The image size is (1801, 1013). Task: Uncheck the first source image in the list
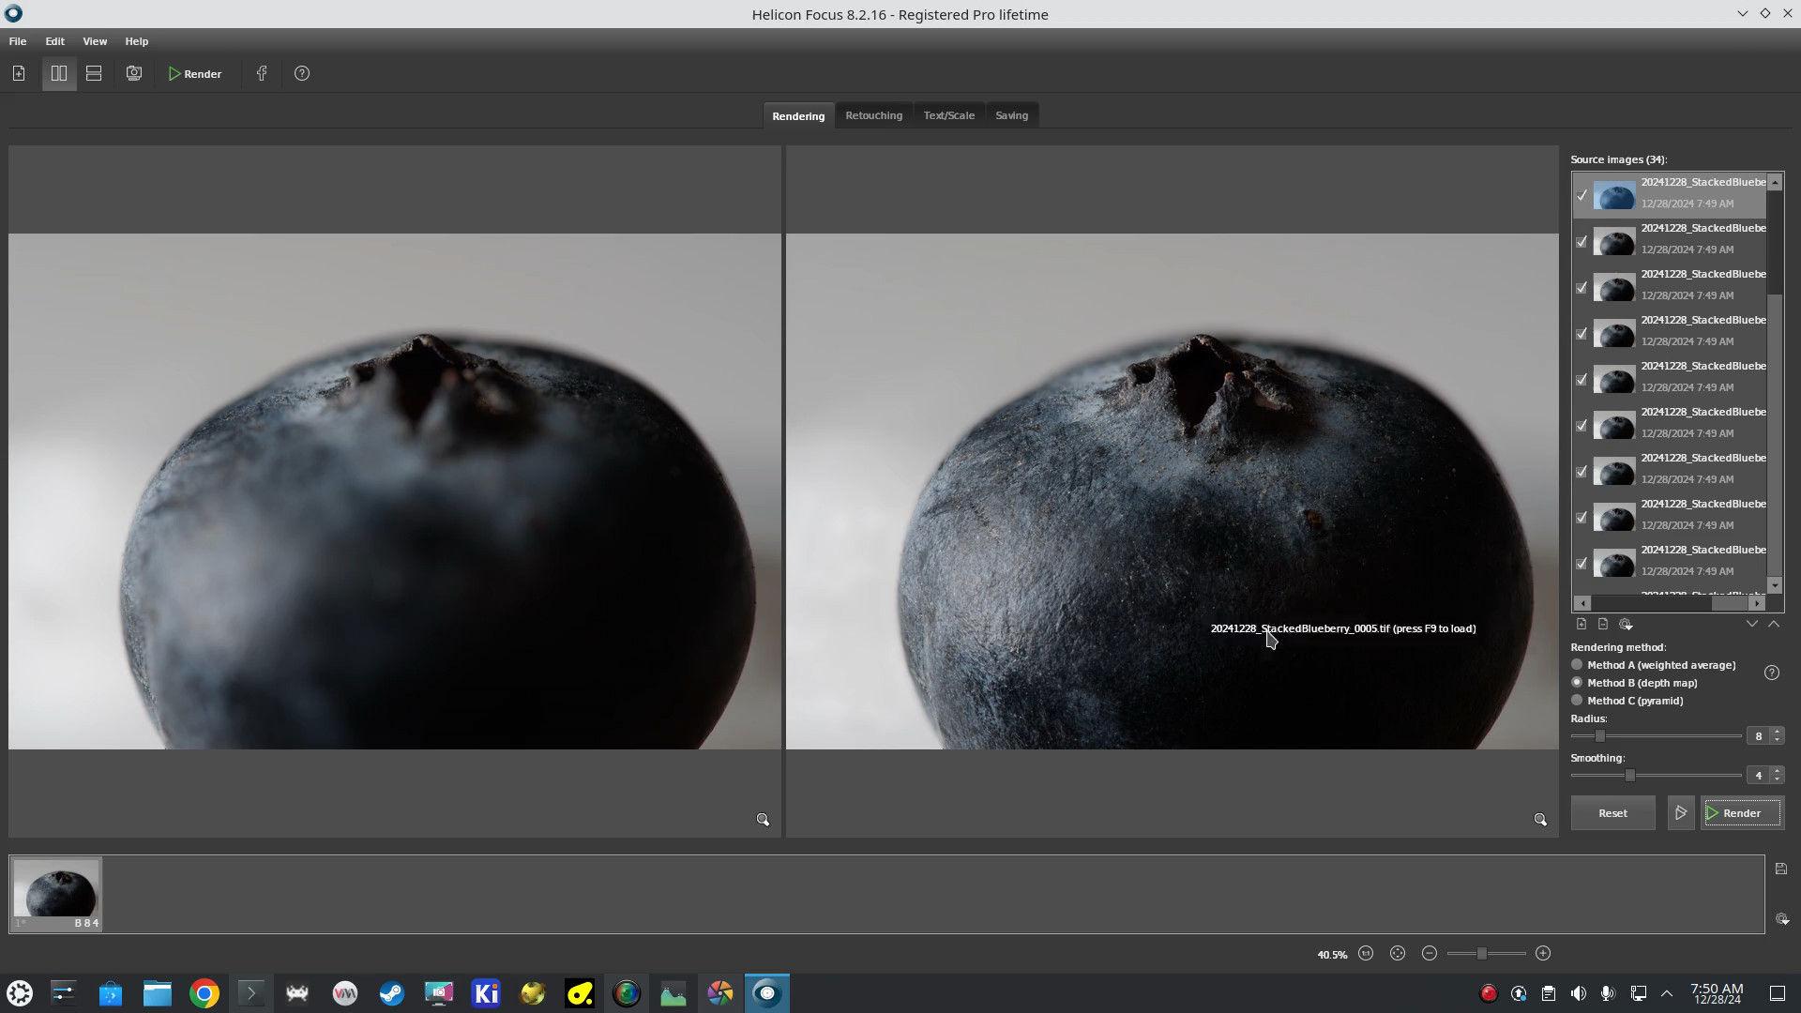(1582, 195)
